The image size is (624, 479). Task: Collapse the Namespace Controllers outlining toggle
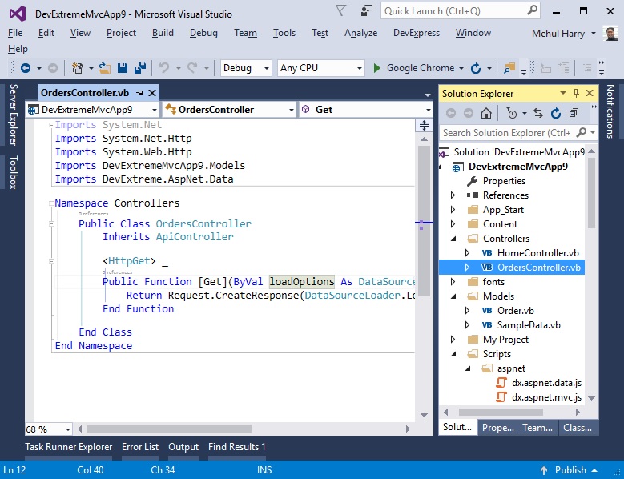click(51, 203)
